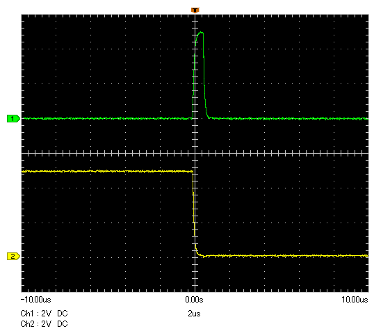The width and height of the screenshot is (390, 331).
Task: Click the green baseline after the pulse
Action: pos(289,119)
